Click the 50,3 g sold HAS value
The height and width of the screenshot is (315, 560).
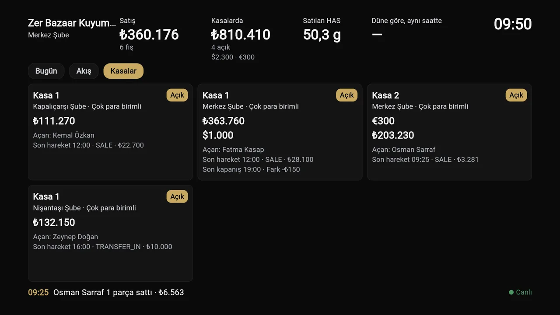point(322,35)
